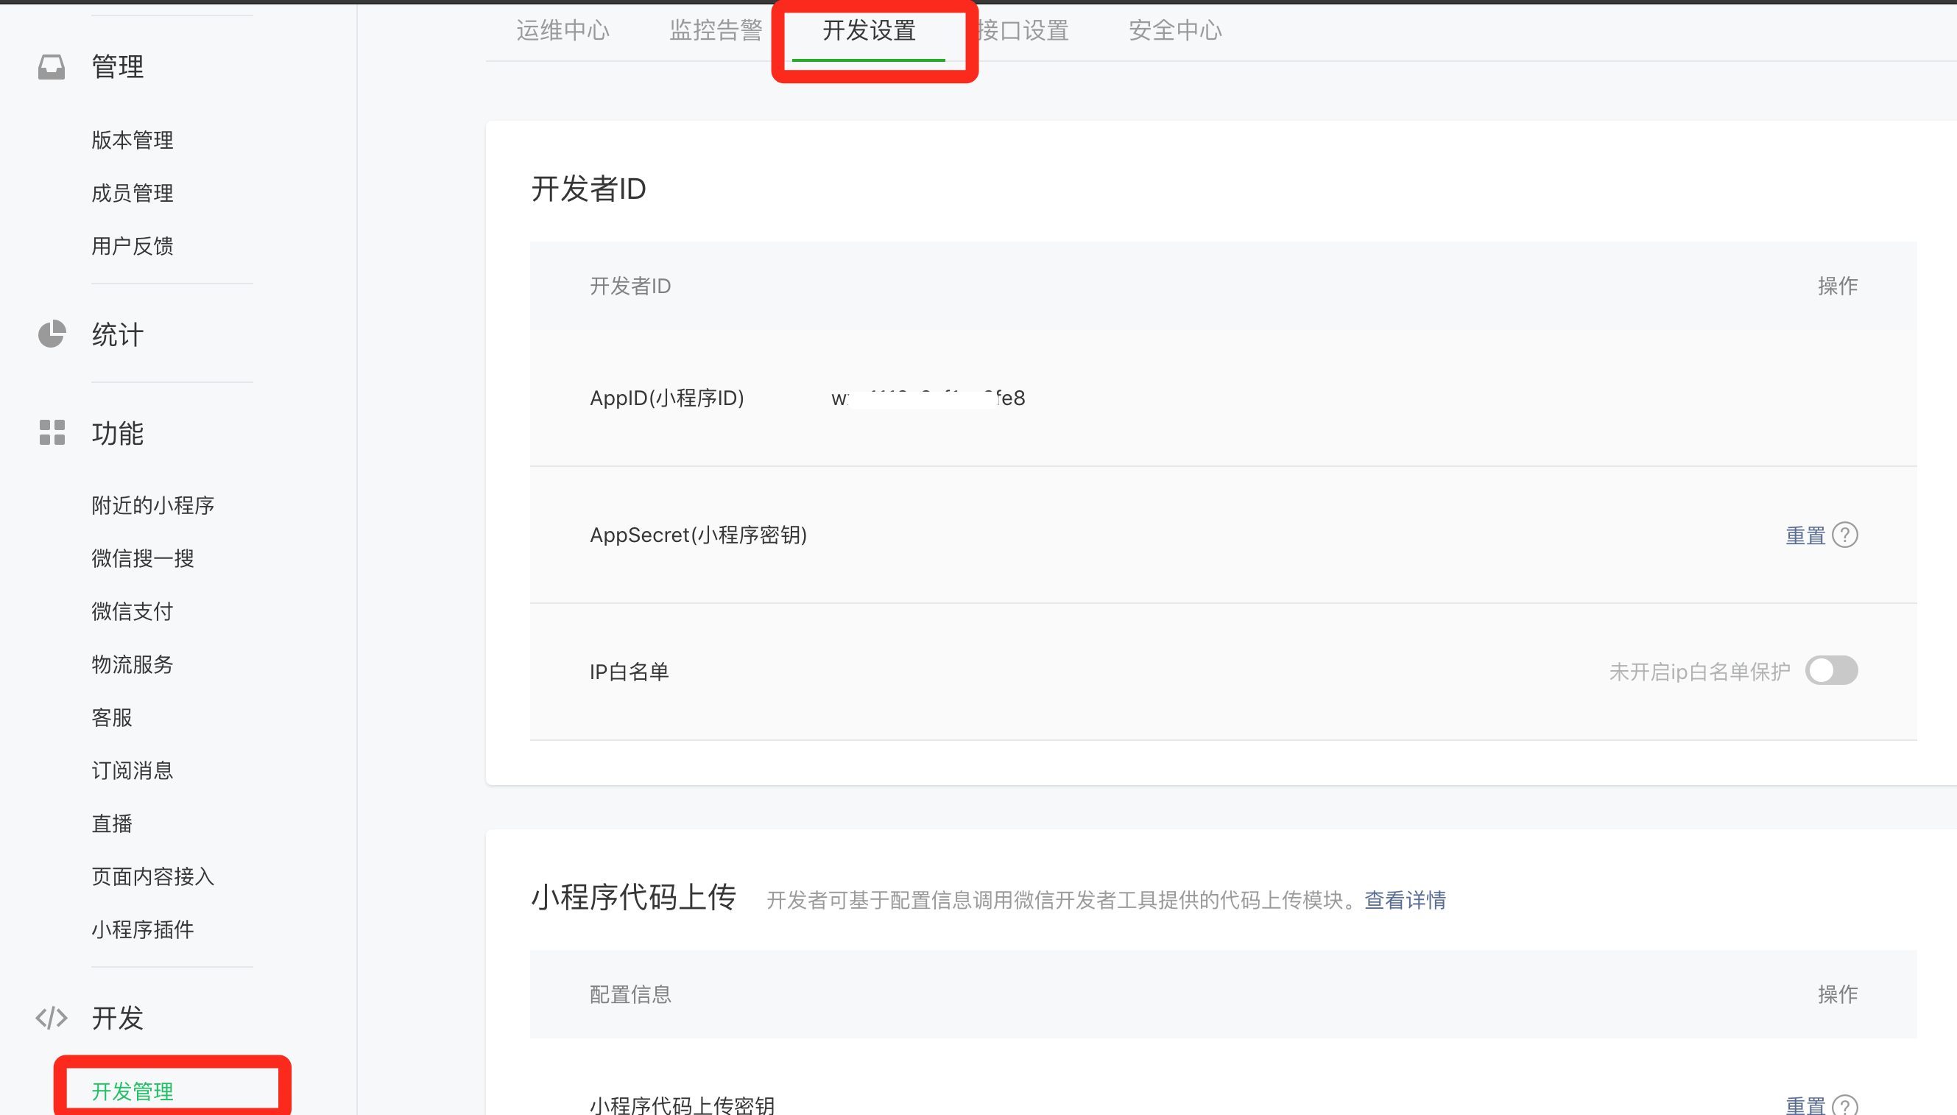The image size is (1957, 1115).
Task: Click 重置 link for AppSecret
Action: (1805, 535)
